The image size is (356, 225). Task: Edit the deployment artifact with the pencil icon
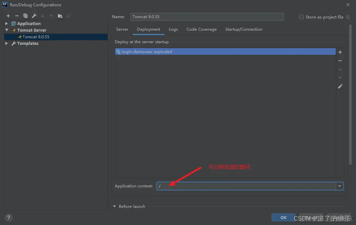[x=340, y=86]
